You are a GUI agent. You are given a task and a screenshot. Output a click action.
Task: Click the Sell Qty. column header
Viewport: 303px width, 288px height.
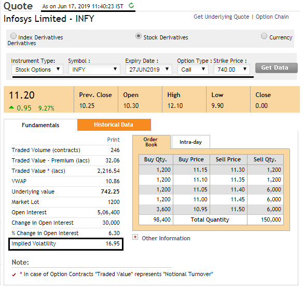(265, 159)
